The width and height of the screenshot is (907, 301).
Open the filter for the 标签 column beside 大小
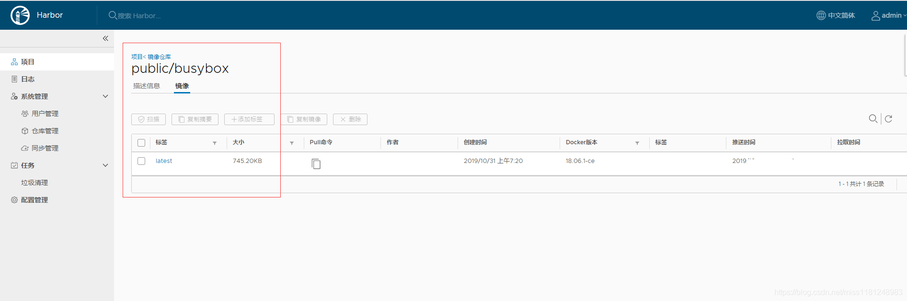click(x=215, y=143)
